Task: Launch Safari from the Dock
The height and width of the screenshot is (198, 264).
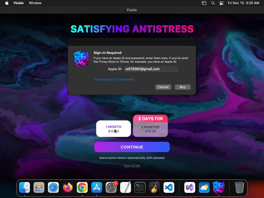Action: [53, 187]
